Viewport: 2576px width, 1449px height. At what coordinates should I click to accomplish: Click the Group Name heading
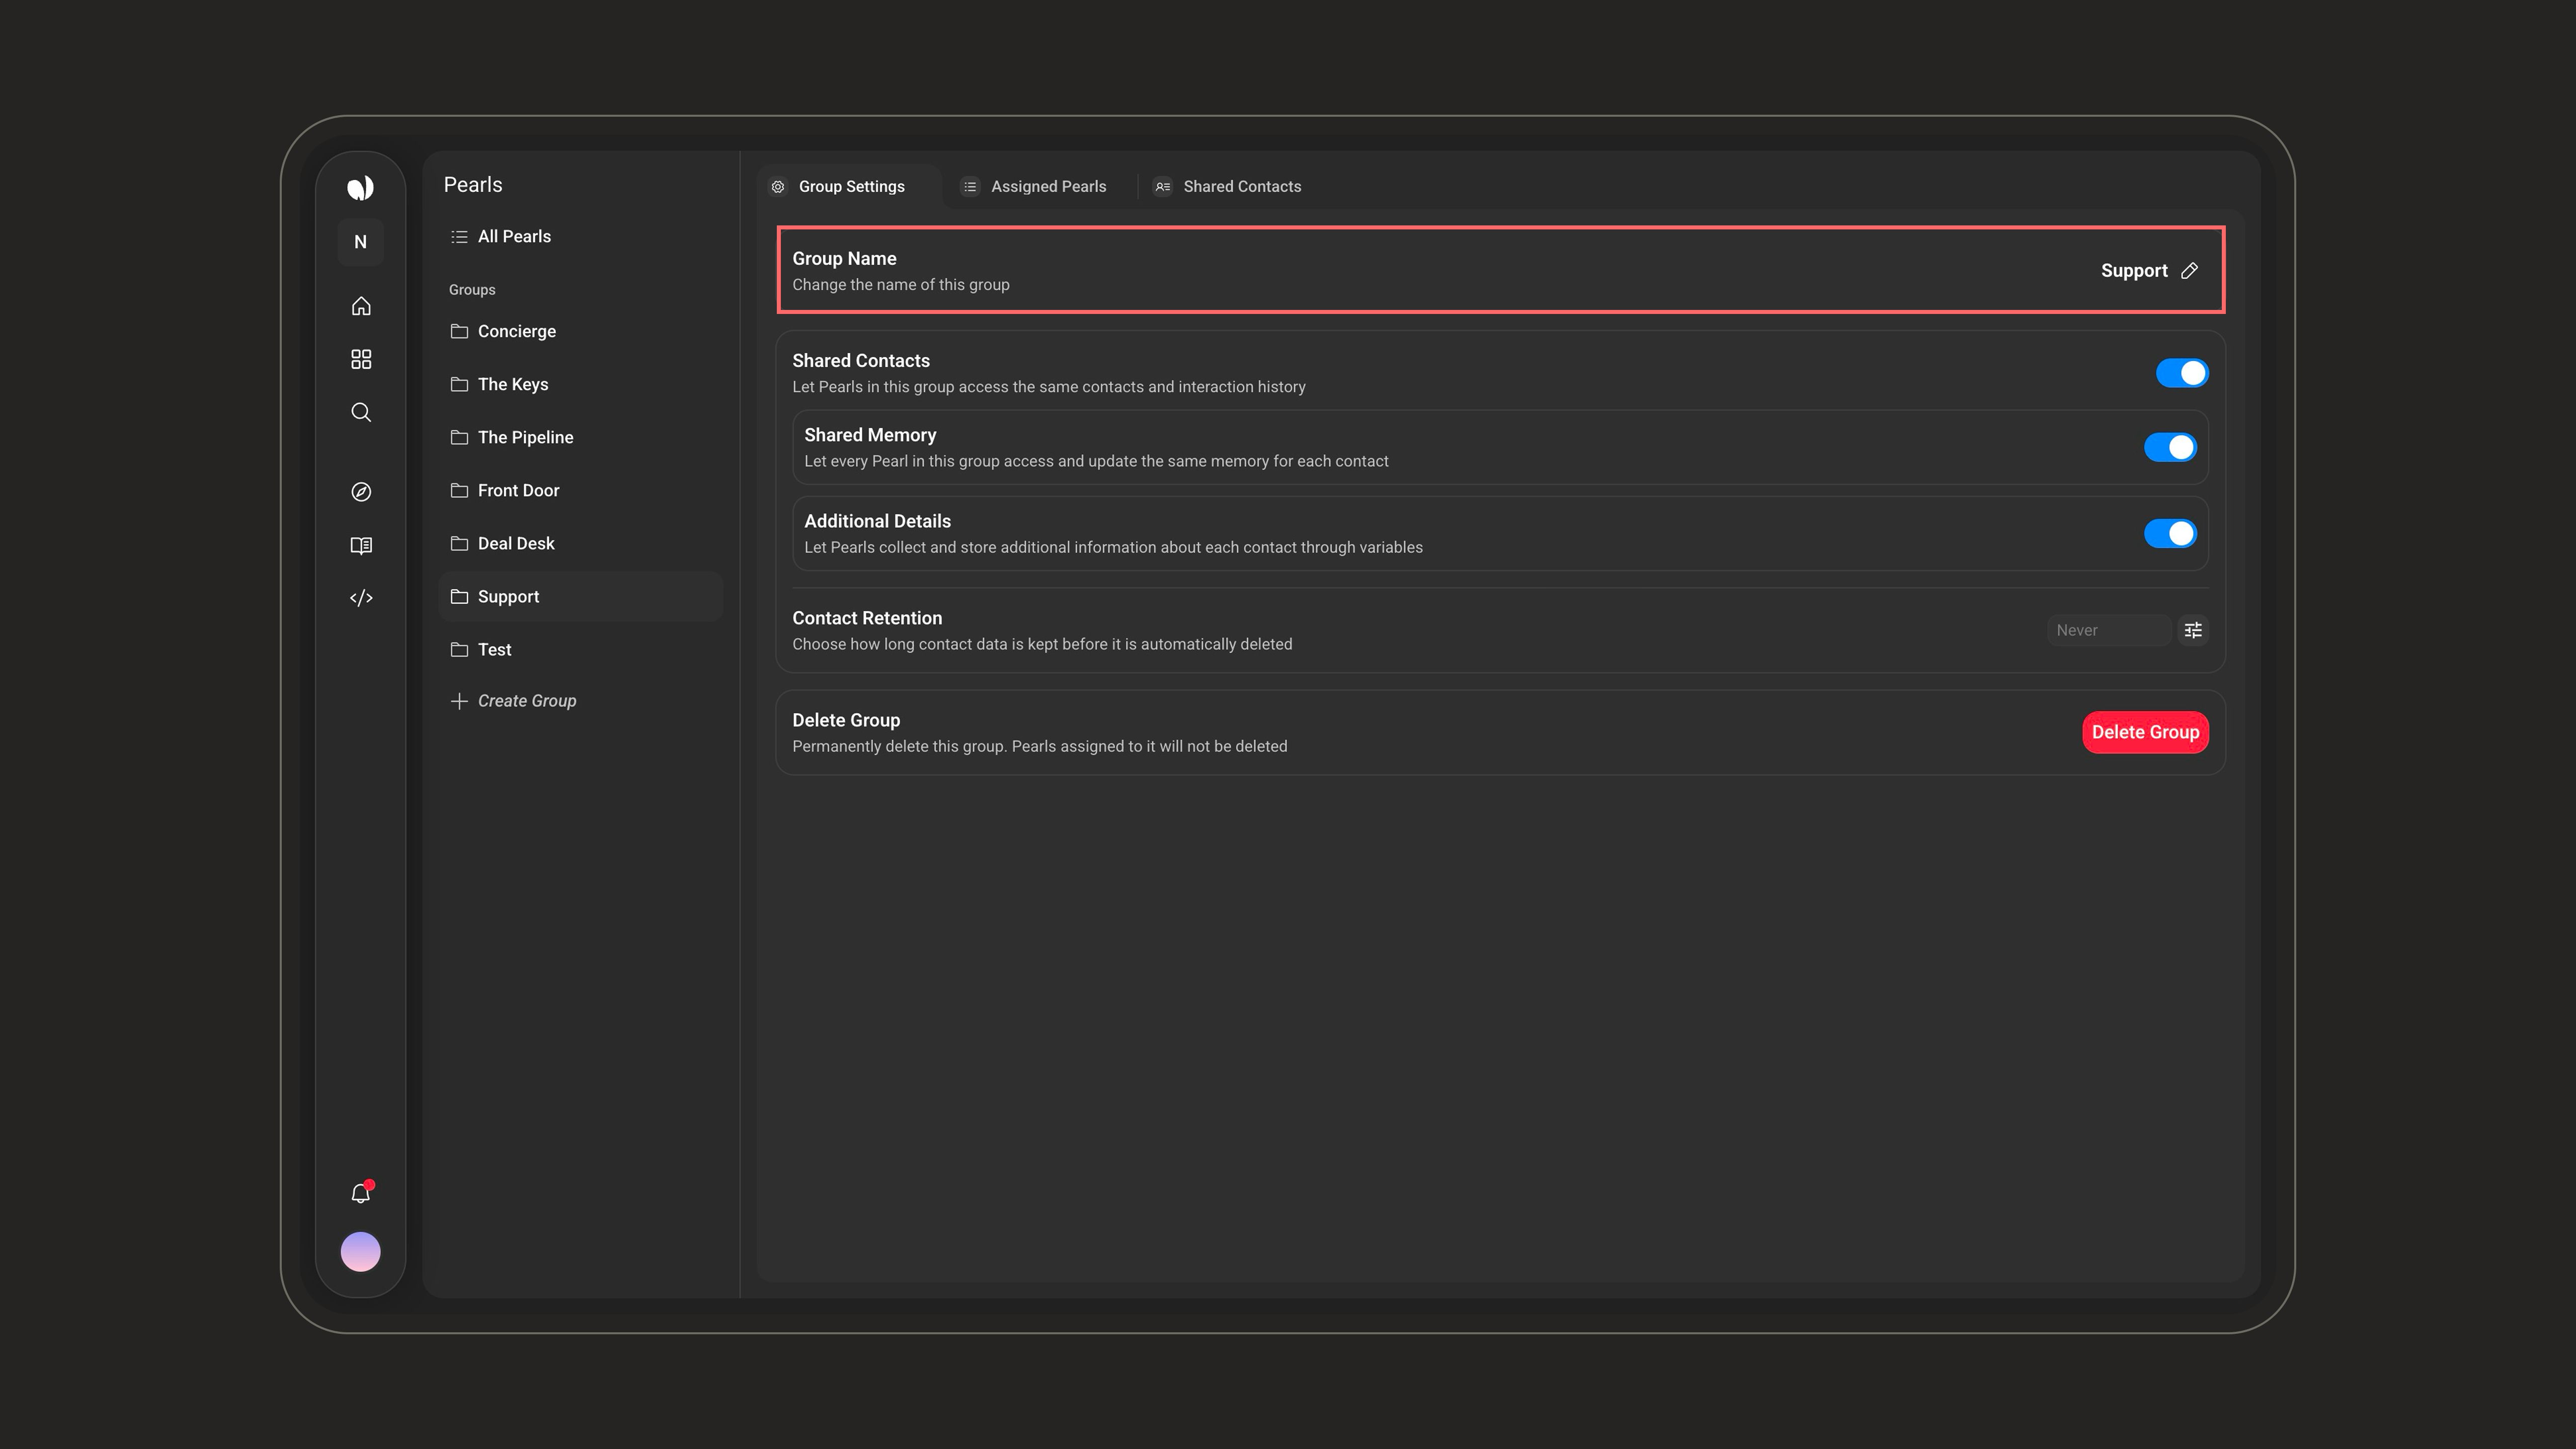[x=844, y=258]
